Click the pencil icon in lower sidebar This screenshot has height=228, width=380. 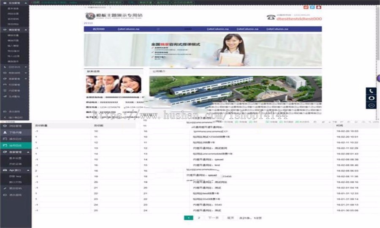[x=5, y=188]
